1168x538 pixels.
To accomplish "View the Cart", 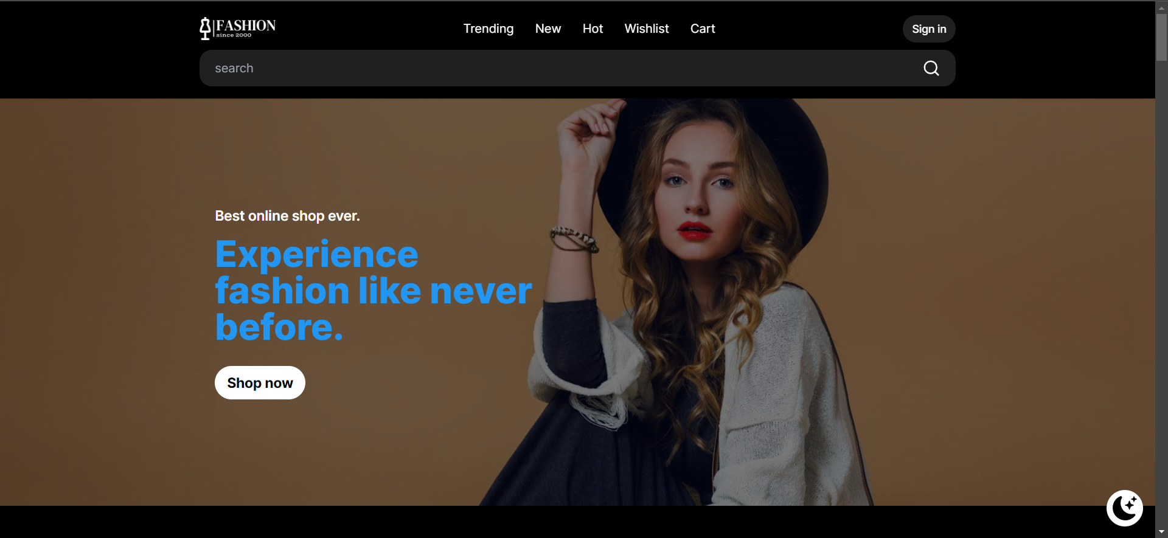I will click(702, 29).
